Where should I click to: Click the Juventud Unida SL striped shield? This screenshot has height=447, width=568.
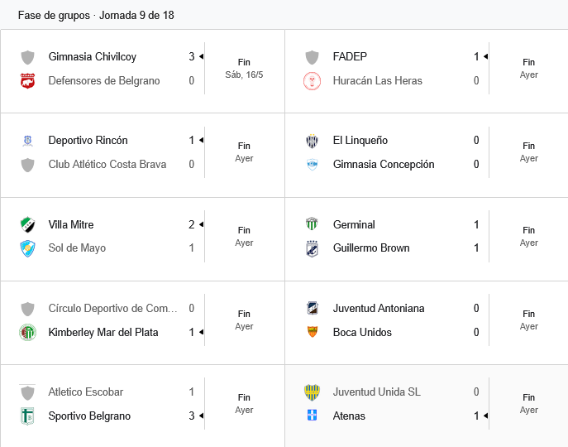[312, 392]
